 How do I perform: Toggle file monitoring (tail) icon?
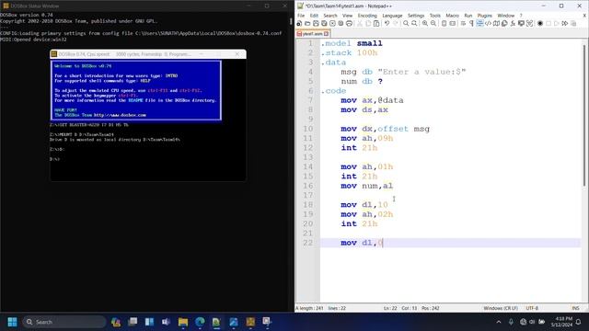pyautogui.click(x=530, y=23)
